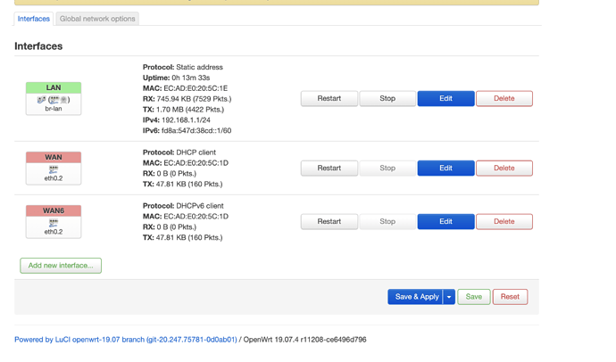Click the red Reset button
The height and width of the screenshot is (362, 616).
point(510,297)
